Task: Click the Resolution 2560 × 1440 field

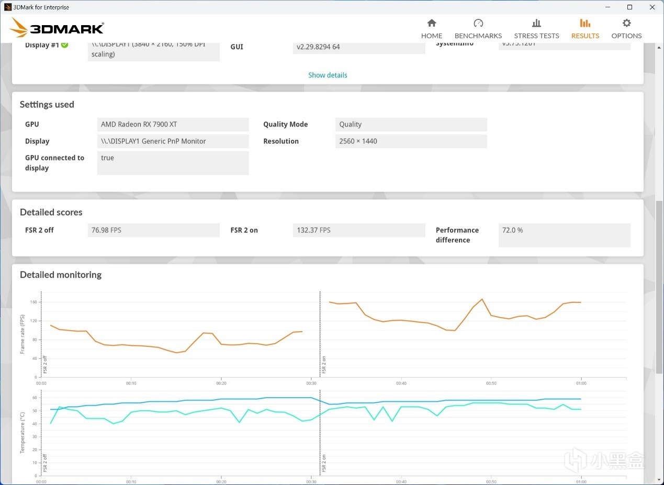Action: (x=411, y=141)
